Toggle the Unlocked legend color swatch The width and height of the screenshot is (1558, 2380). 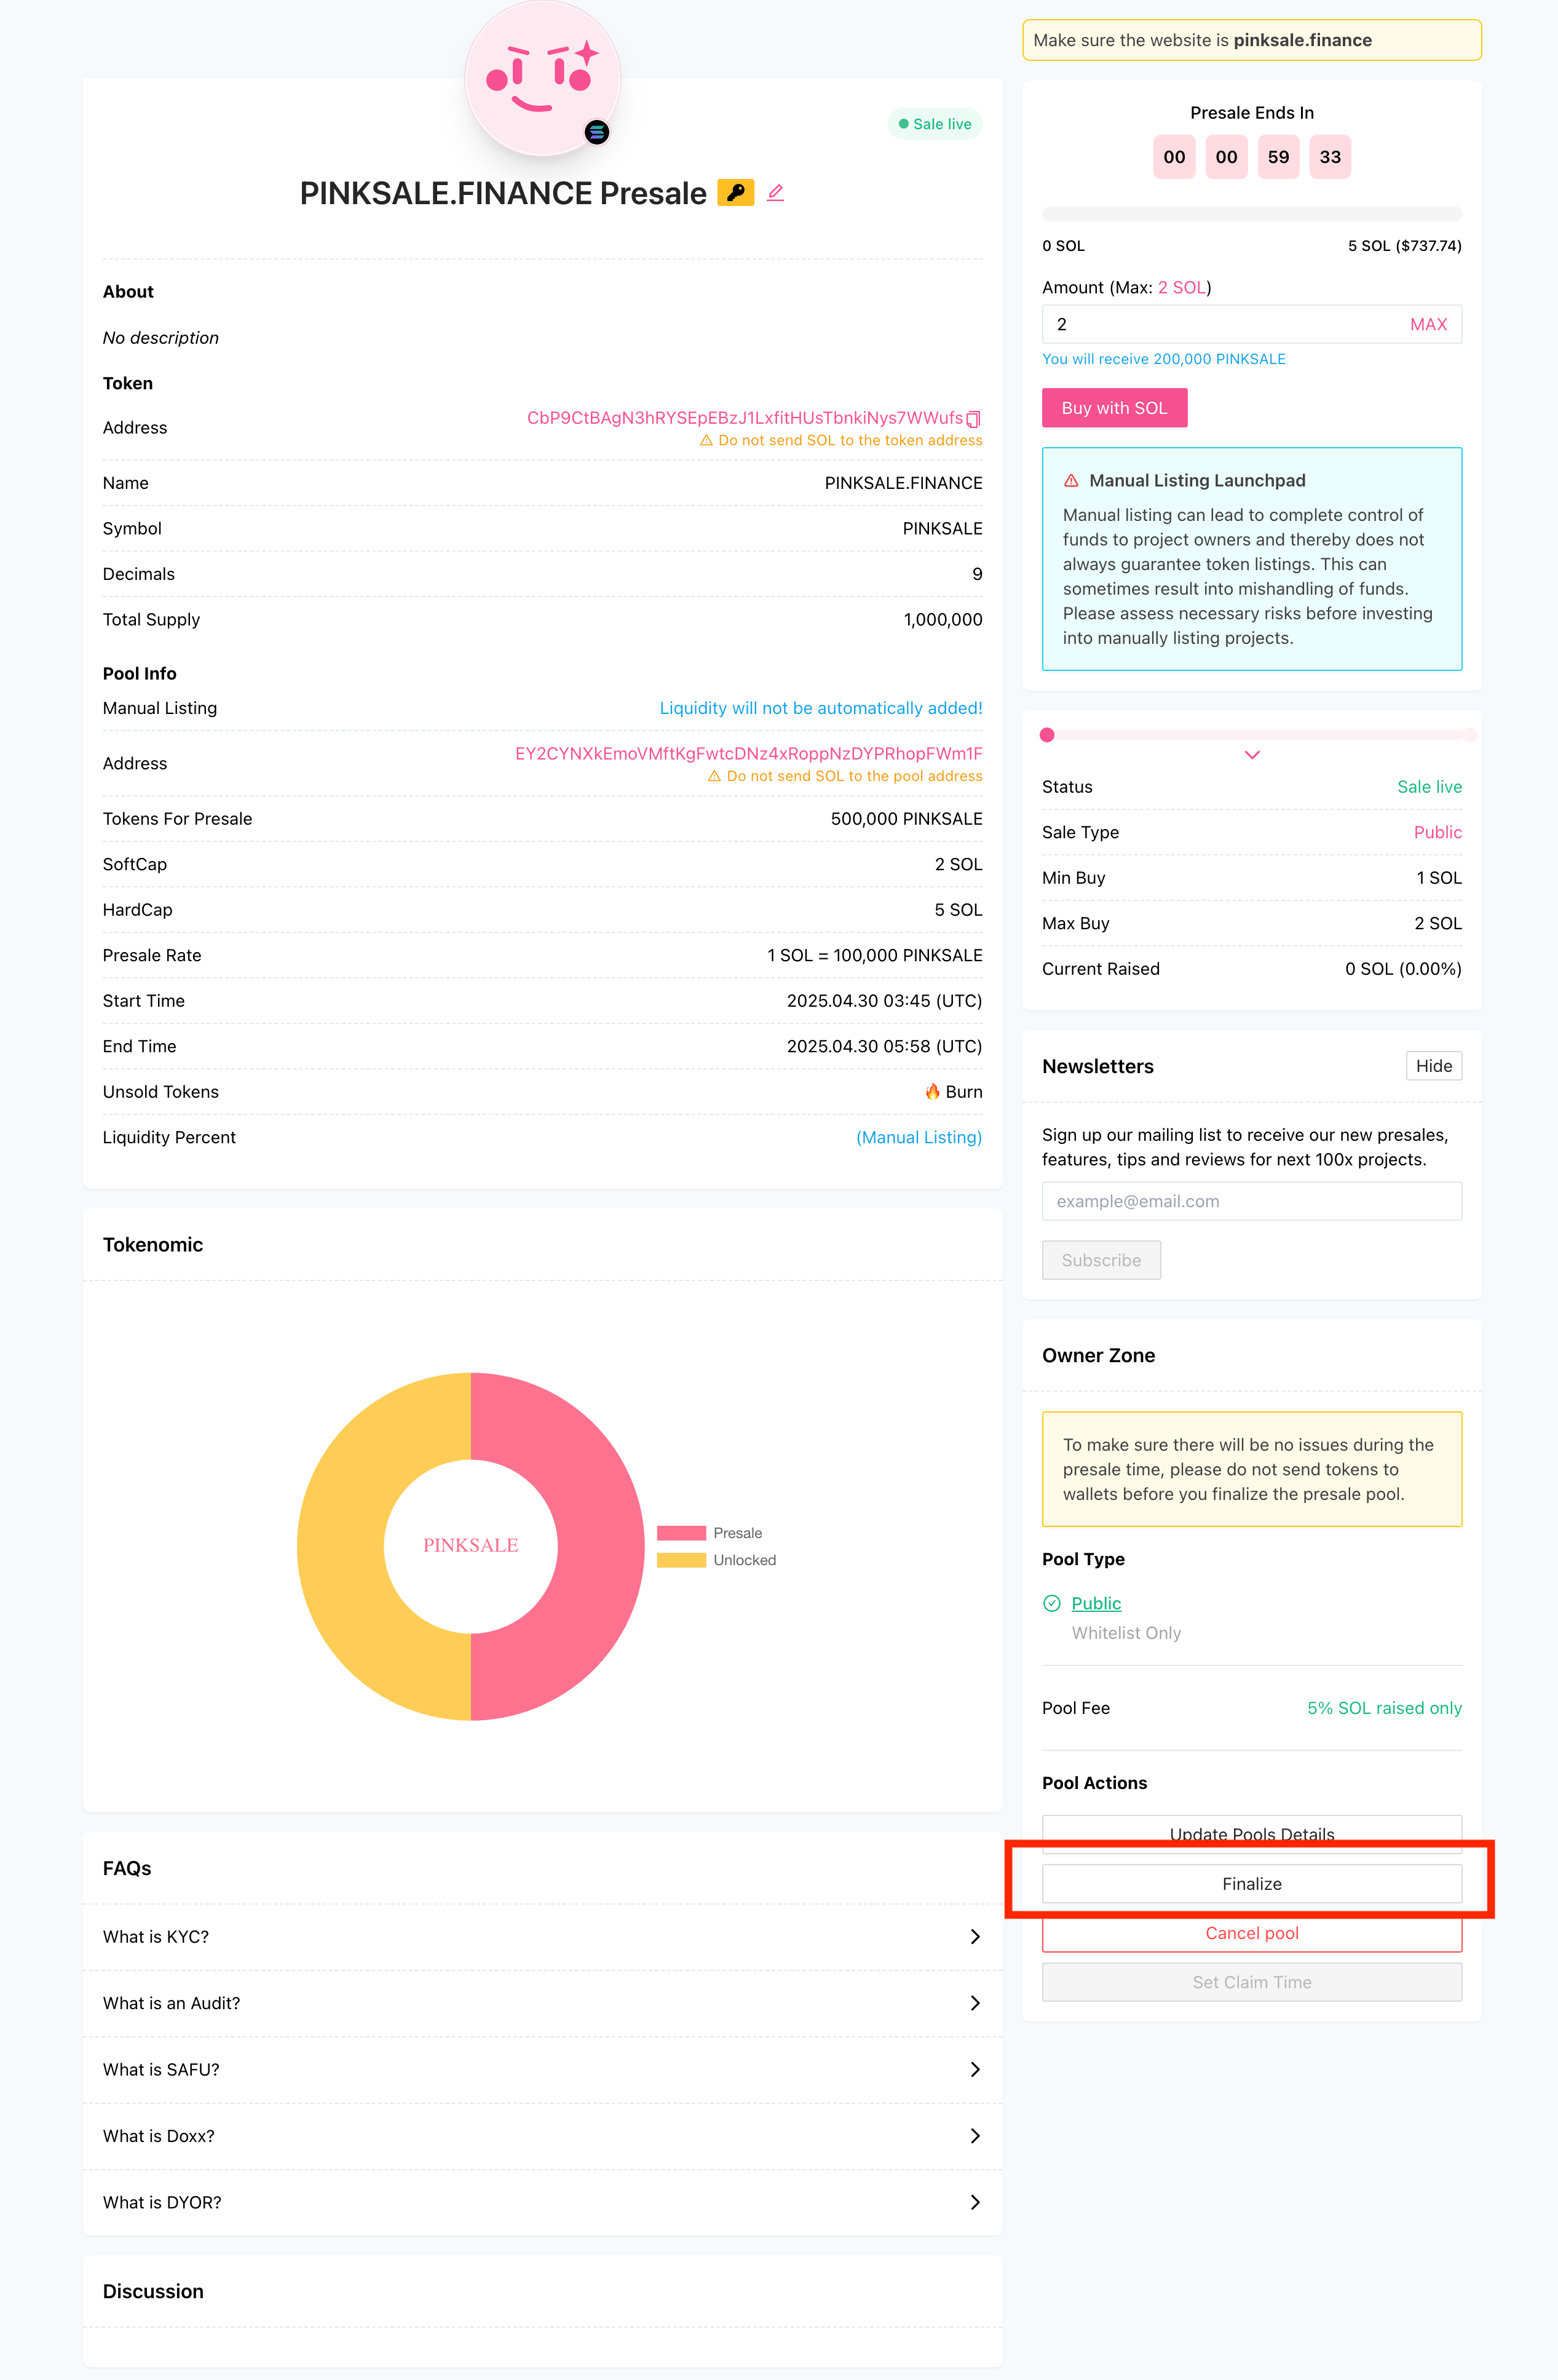coord(681,1560)
